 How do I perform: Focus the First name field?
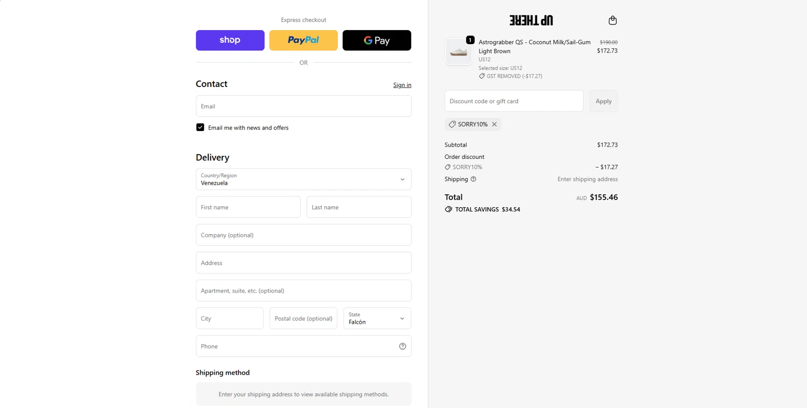coord(248,207)
